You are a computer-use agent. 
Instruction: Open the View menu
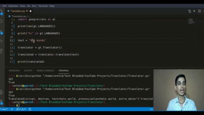pyautogui.click(x=22, y=6)
